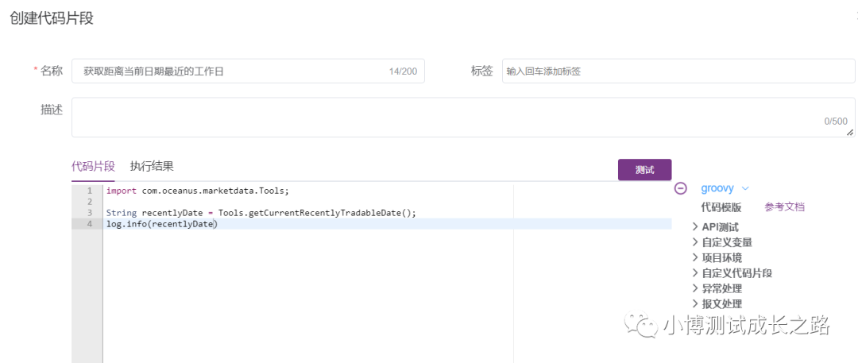This screenshot has height=363, width=858.
Task: Click the 创建代码片段 dialog title
Action: click(52, 18)
